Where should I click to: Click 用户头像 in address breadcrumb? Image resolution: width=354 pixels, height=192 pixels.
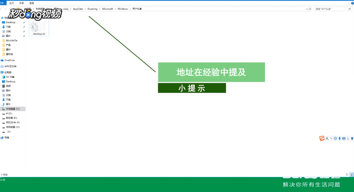[137, 9]
